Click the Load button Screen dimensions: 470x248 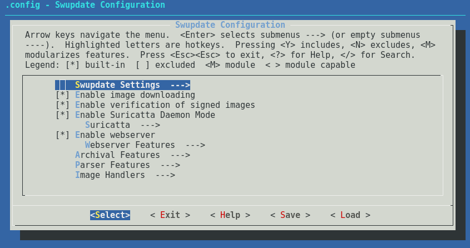pyautogui.click(x=350, y=215)
